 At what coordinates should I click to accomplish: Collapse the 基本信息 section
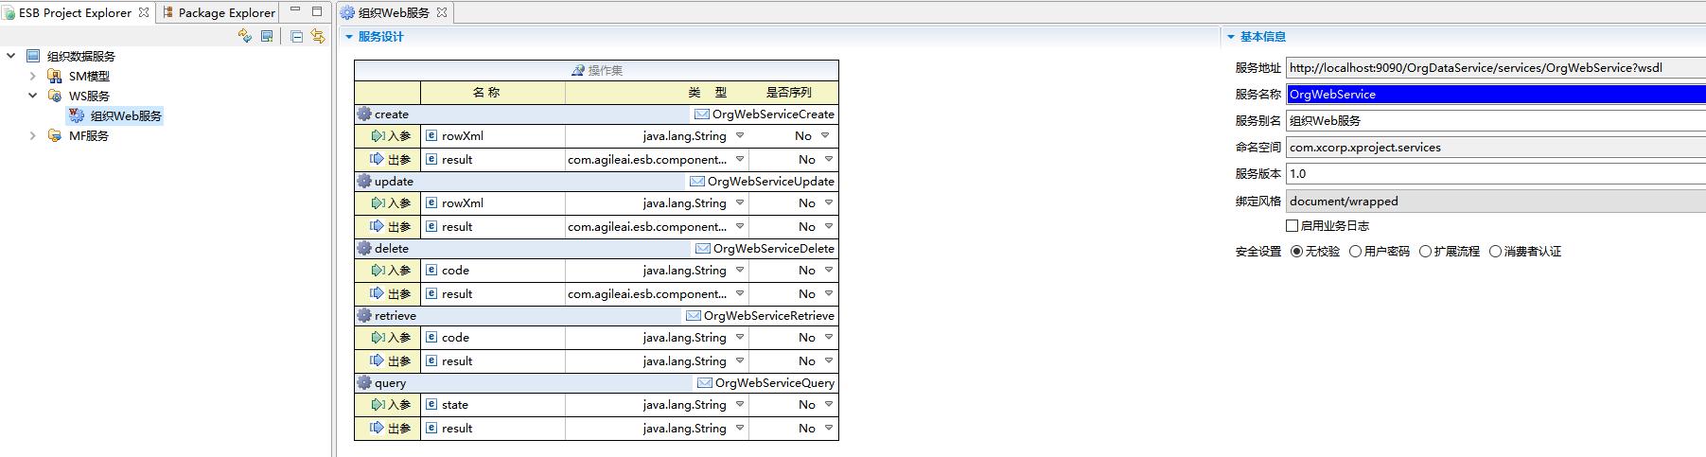1231,37
